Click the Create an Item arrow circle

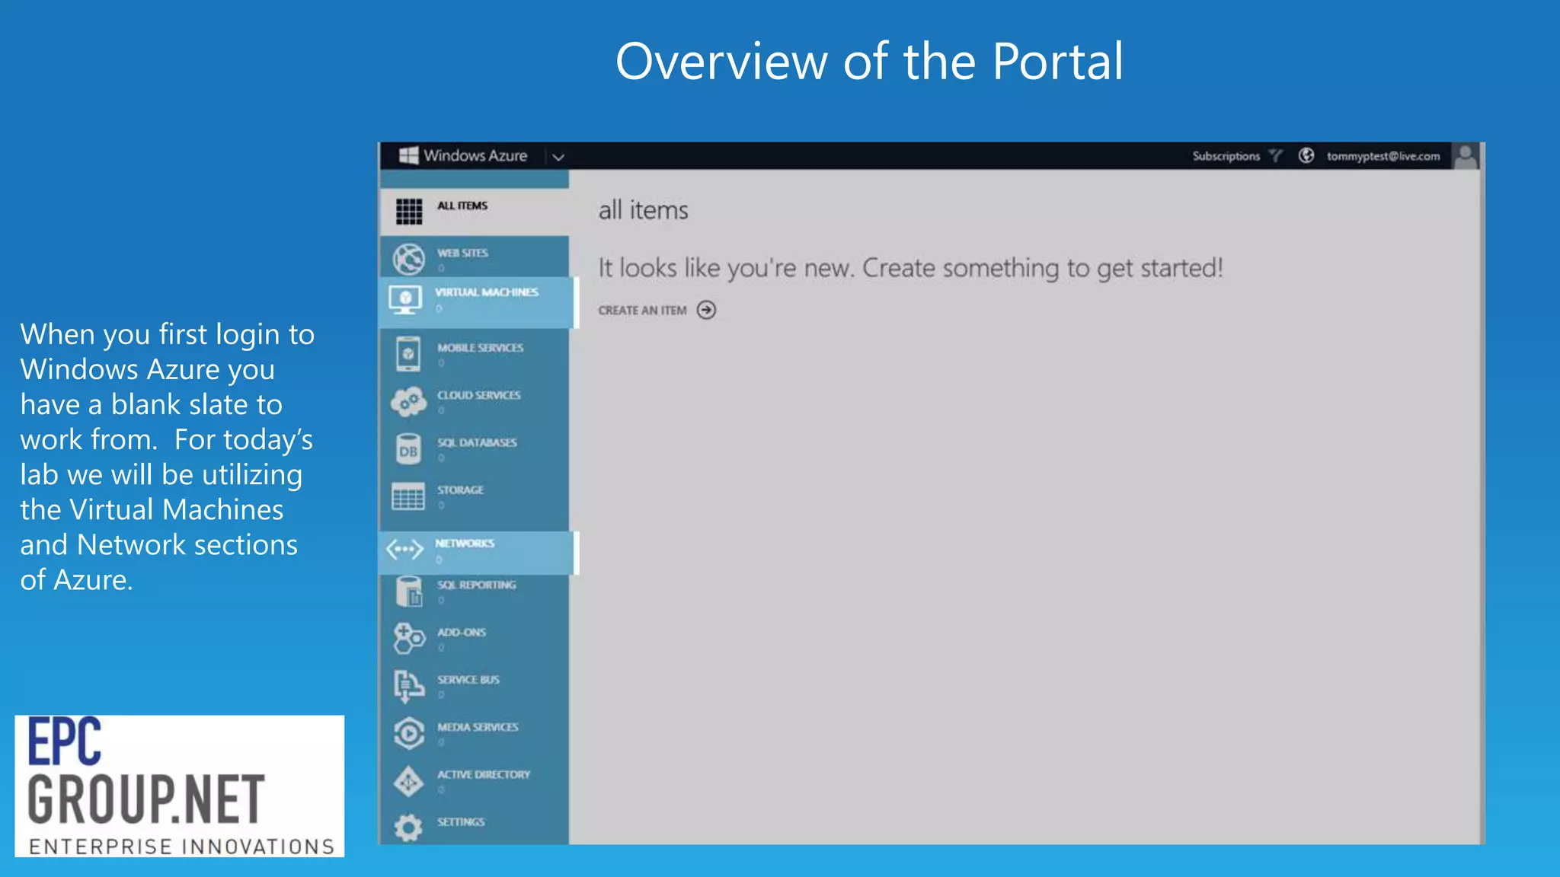[x=707, y=310]
